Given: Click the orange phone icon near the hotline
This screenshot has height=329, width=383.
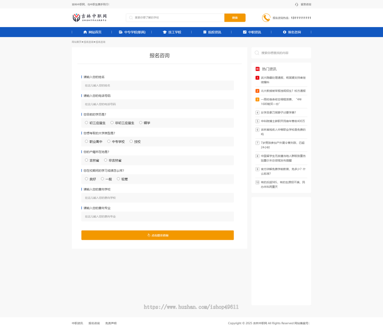Looking at the screenshot, I should click(x=266, y=18).
